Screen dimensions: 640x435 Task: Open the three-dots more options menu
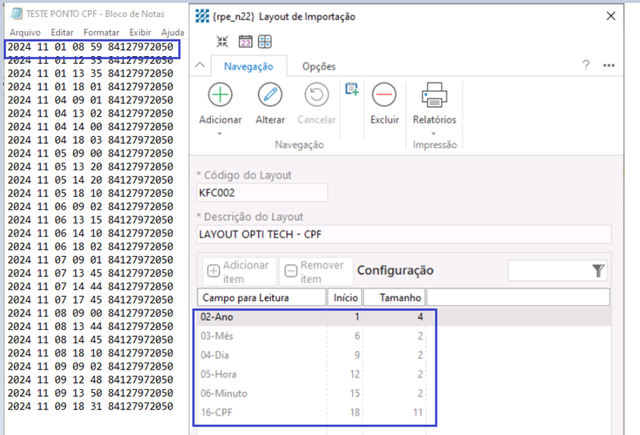(609, 65)
